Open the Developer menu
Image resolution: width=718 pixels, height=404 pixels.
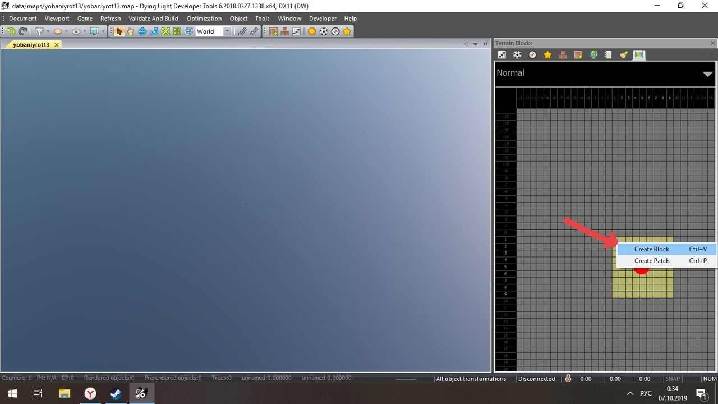[x=323, y=19]
